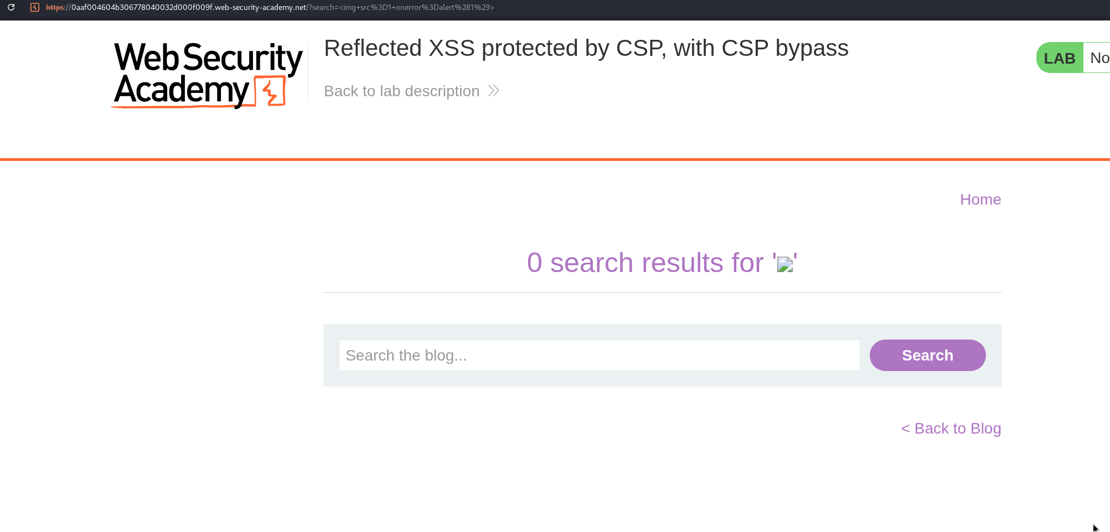Click the broken image icon in search results
Viewport: 1110px width, 532px height.
coord(785,264)
